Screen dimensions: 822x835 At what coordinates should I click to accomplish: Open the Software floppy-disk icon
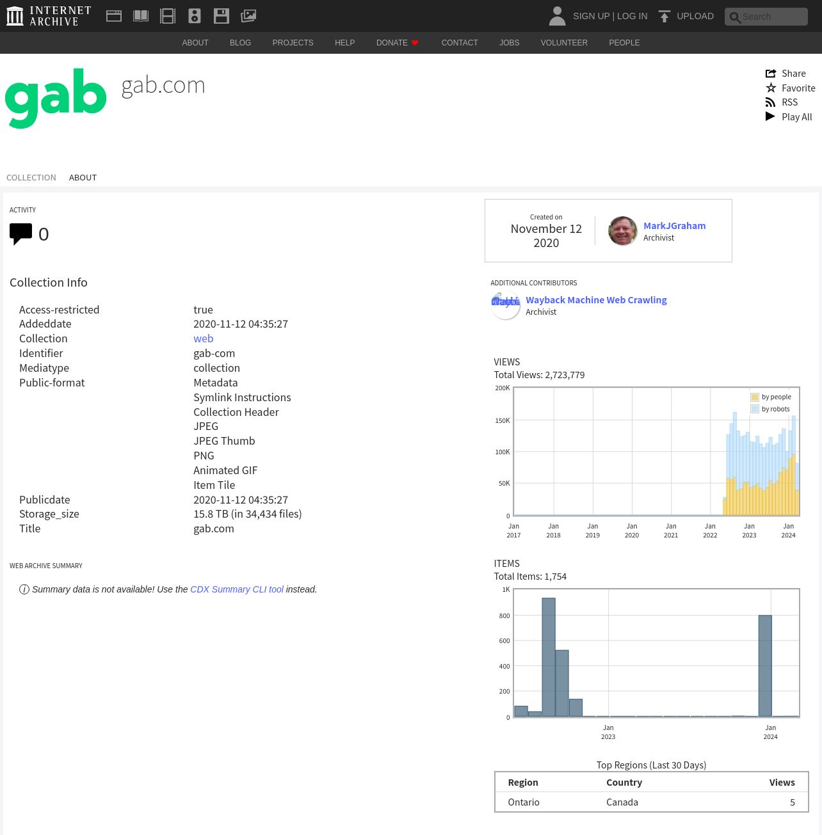click(x=222, y=16)
